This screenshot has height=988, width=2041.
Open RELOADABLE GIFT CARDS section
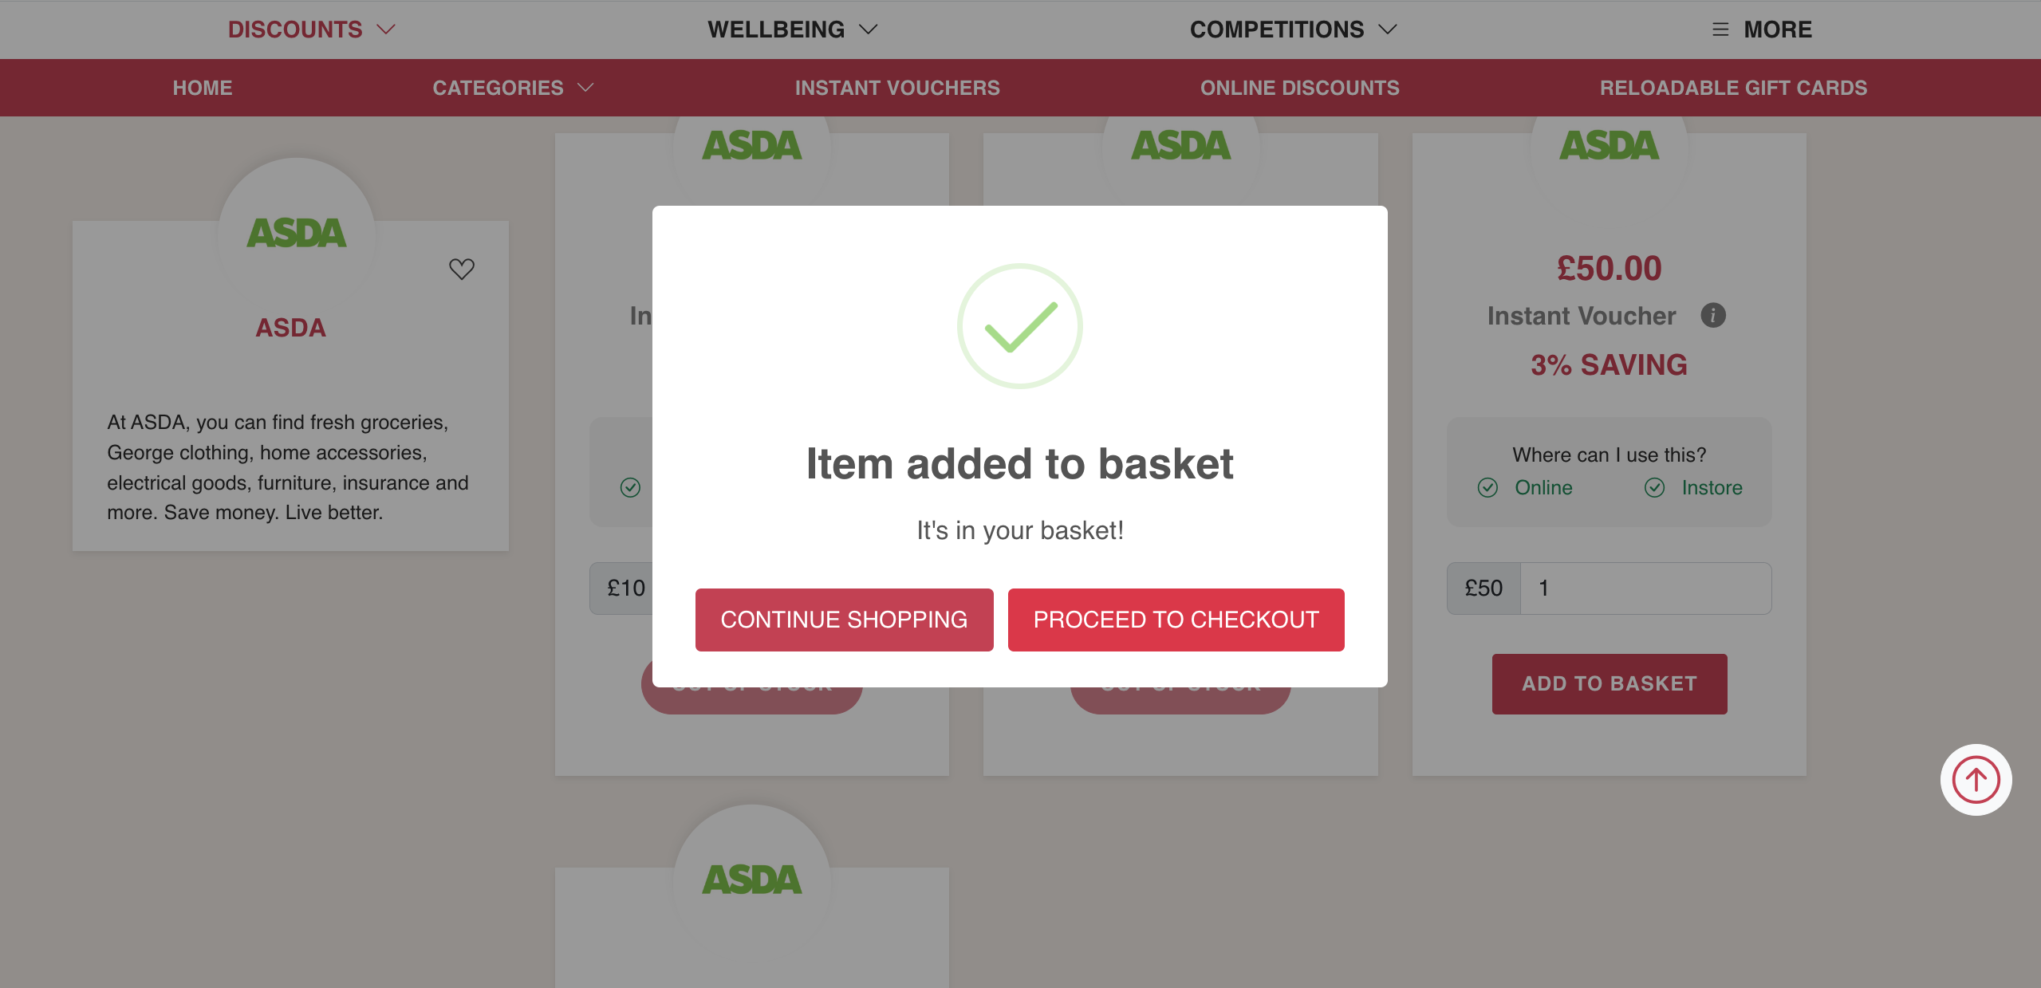pyautogui.click(x=1733, y=88)
